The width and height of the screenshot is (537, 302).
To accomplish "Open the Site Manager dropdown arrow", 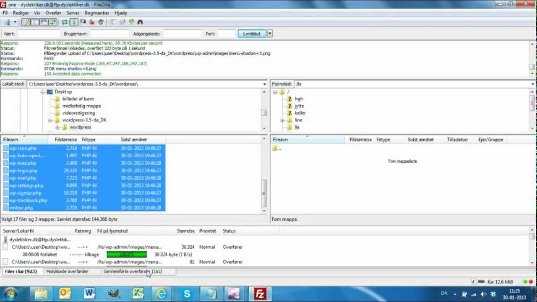I will (15, 22).
